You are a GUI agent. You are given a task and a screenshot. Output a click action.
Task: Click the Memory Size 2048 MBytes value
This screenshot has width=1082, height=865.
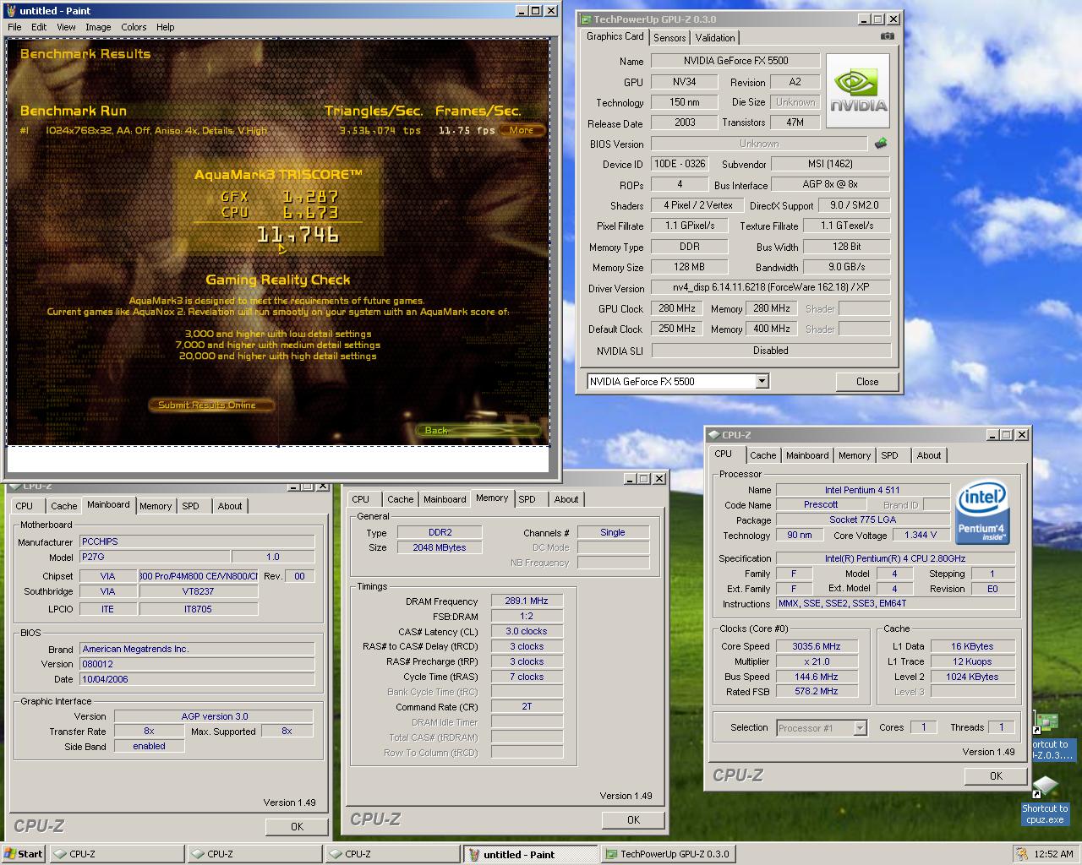point(440,548)
